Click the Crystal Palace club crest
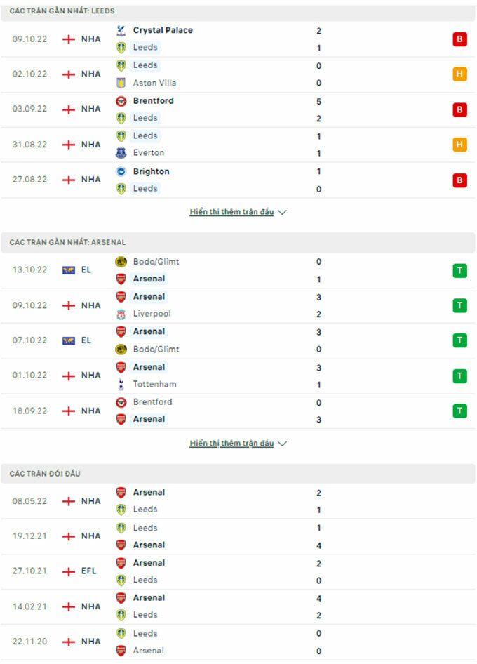The height and width of the screenshot is (664, 477). pyautogui.click(x=121, y=31)
